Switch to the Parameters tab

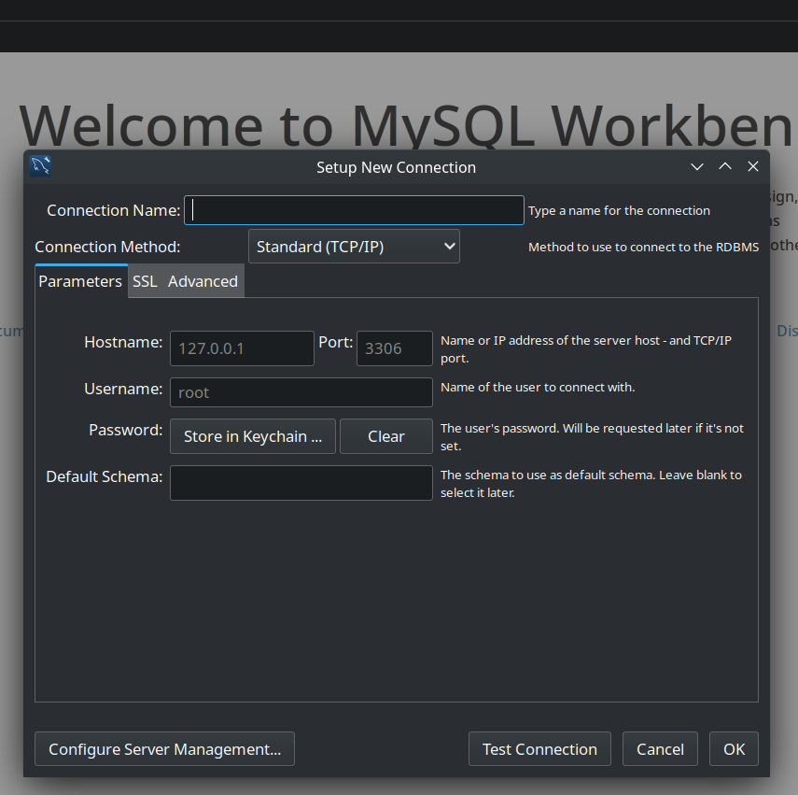[80, 281]
